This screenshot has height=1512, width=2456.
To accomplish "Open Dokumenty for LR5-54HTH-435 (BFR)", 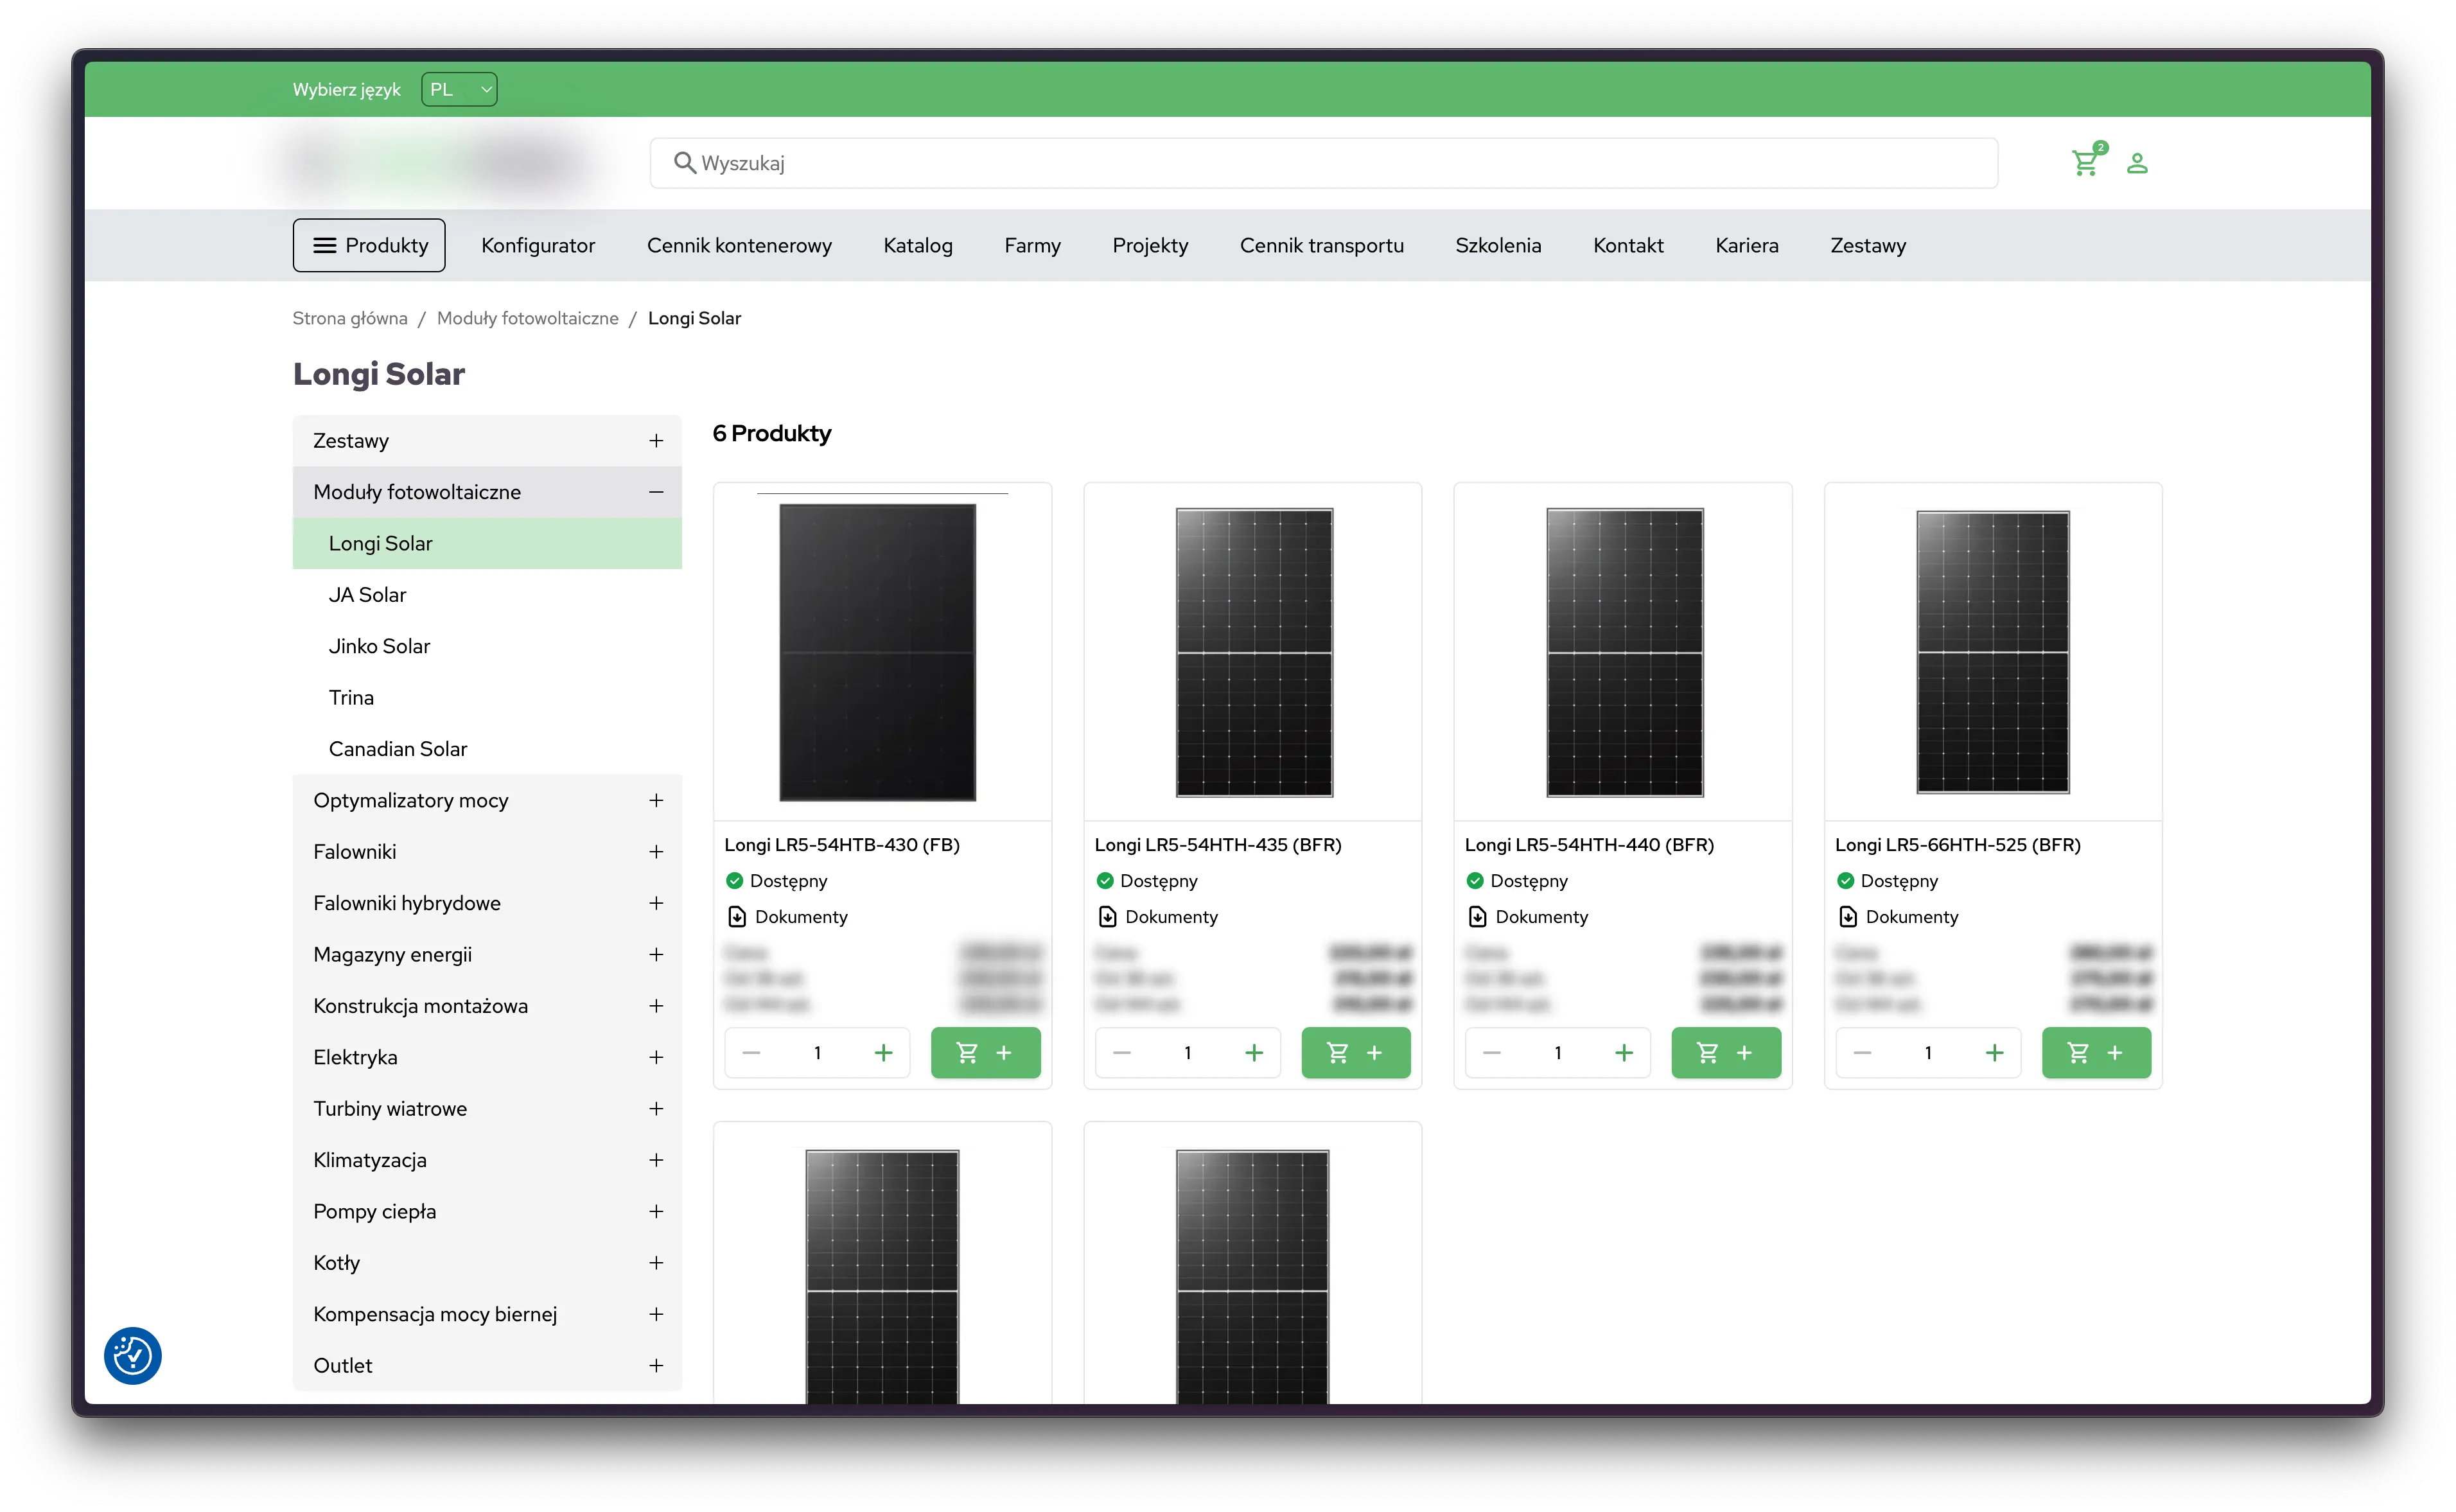I will click(1157, 917).
